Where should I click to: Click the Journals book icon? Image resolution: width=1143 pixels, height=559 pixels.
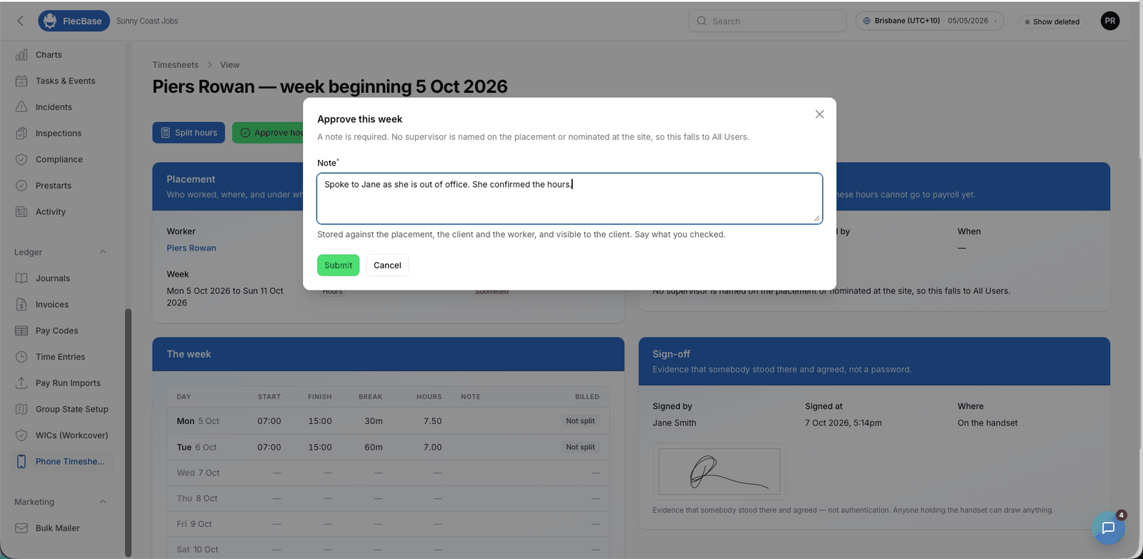coord(21,278)
